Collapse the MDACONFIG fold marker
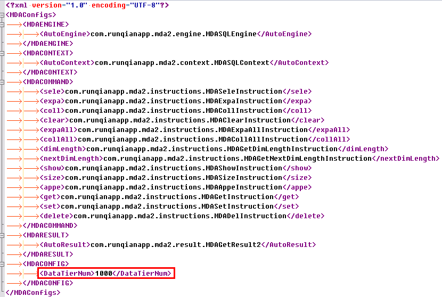Image resolution: width=442 pixels, height=297 pixels. point(2,264)
